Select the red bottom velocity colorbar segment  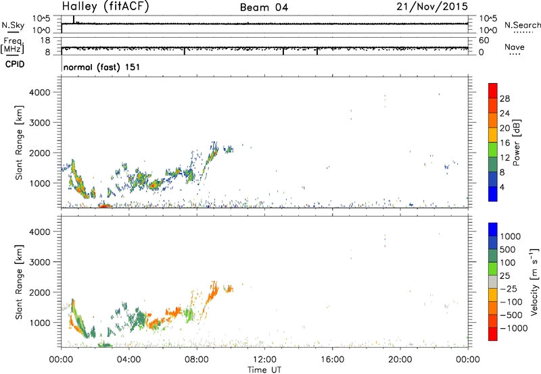pos(493,334)
